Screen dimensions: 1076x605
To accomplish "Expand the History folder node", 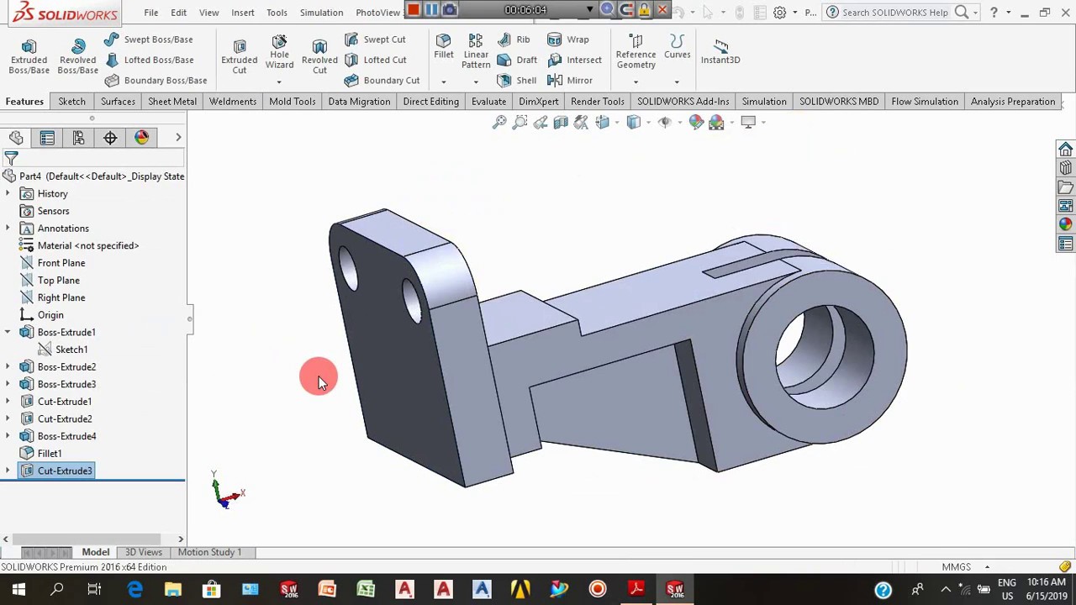I will click(x=8, y=194).
